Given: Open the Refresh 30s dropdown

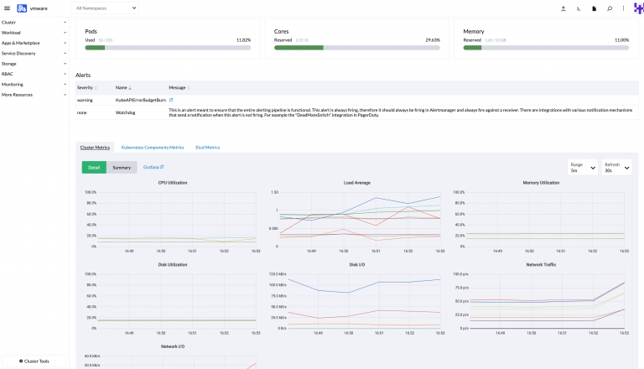Looking at the screenshot, I should pyautogui.click(x=617, y=167).
